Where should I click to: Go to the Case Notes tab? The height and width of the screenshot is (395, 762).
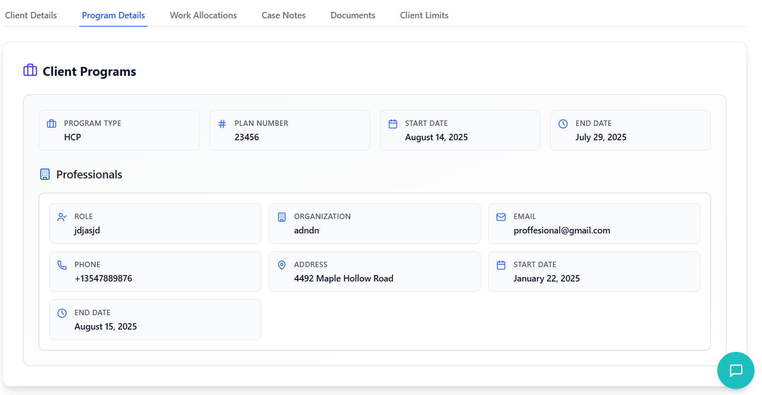(284, 15)
